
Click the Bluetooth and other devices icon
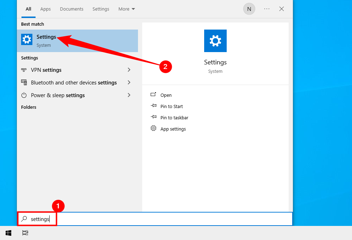(x=24, y=82)
